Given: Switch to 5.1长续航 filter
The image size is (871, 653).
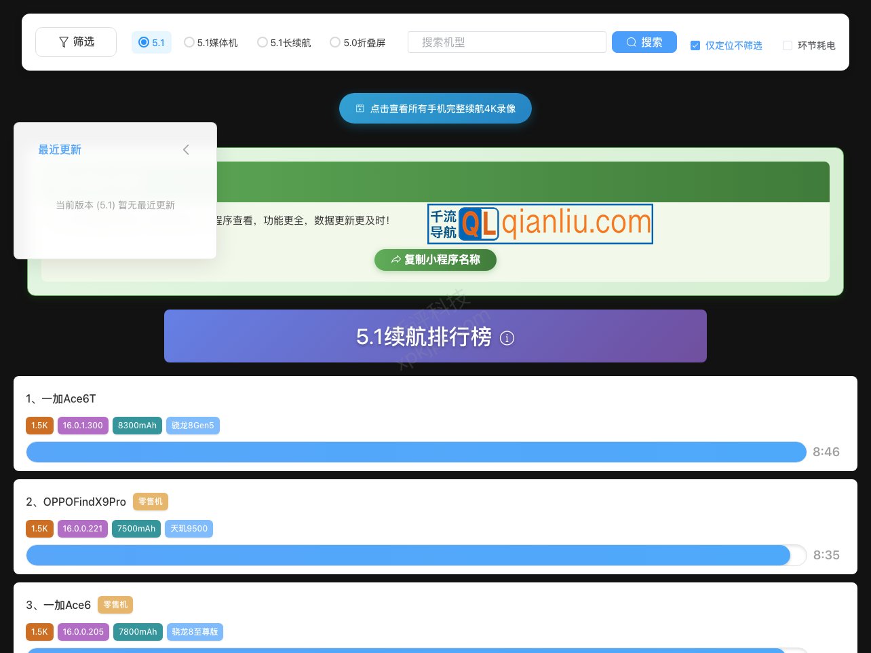Looking at the screenshot, I should click(x=263, y=42).
